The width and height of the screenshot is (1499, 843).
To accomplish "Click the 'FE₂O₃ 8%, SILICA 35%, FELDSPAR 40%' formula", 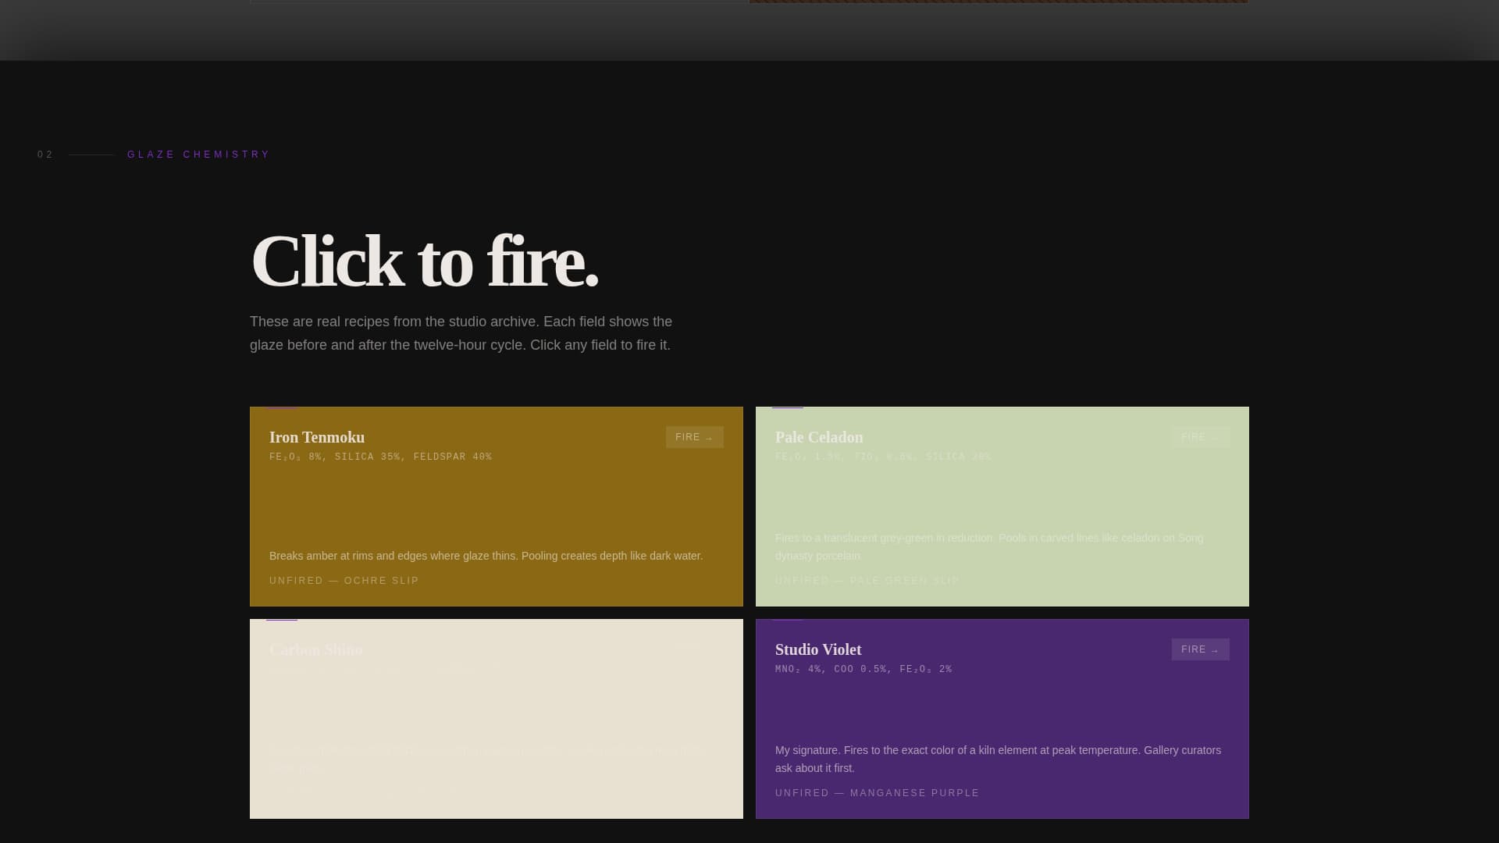I will (x=381, y=457).
